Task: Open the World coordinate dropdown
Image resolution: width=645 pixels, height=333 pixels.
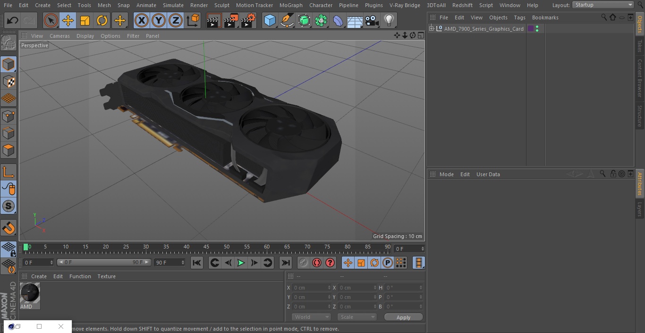Action: pos(311,317)
